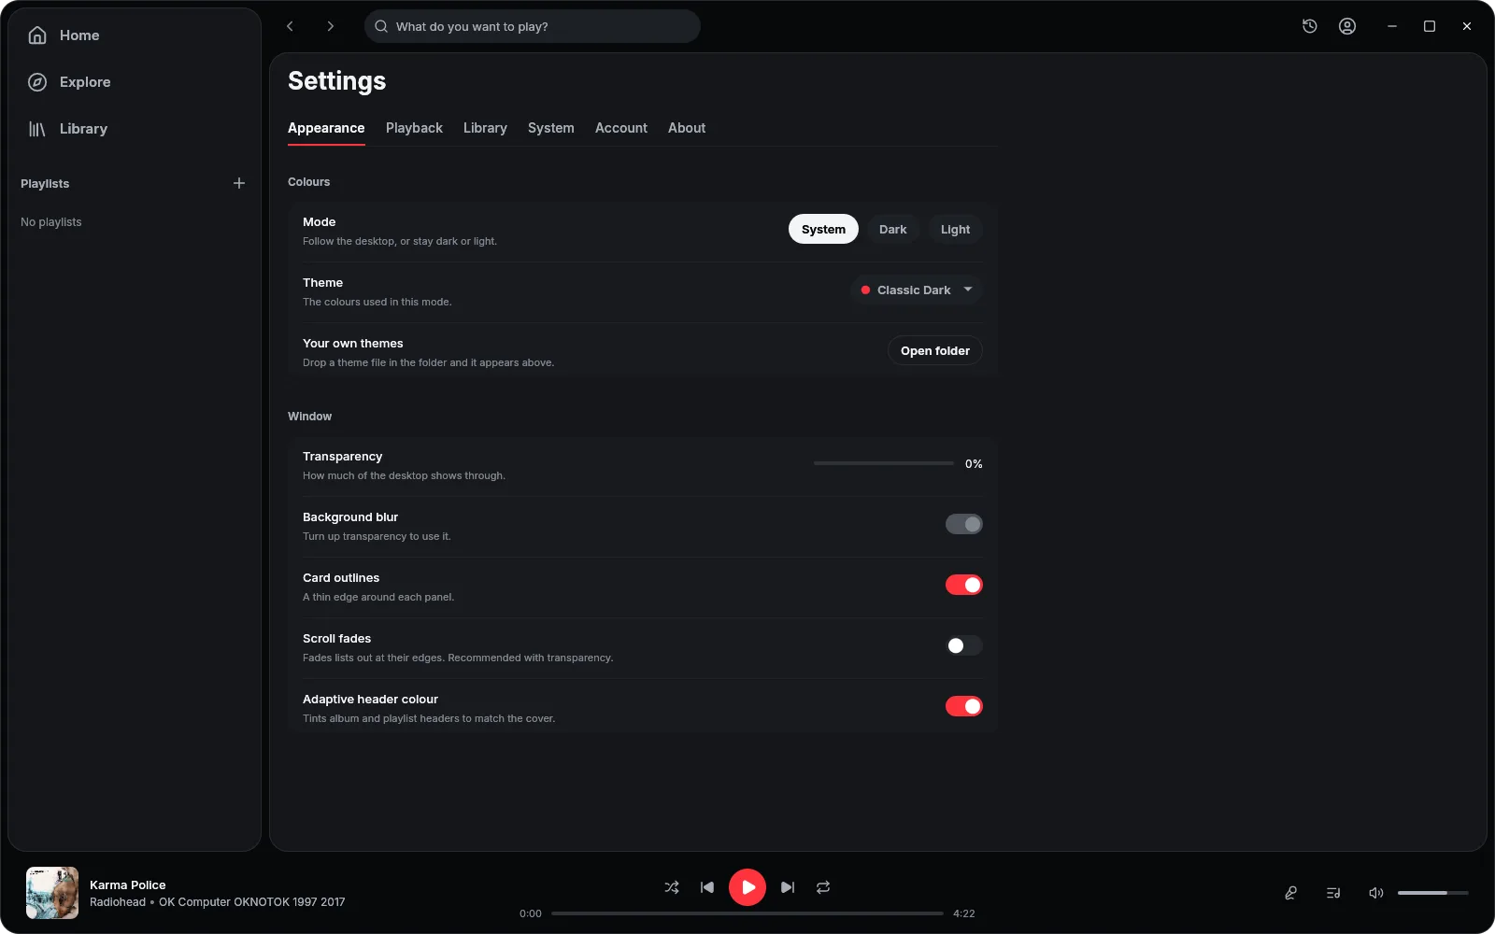Show lyrics with microphone icon
This screenshot has height=934, width=1495.
[x=1291, y=893]
